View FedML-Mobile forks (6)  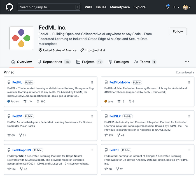131,101
